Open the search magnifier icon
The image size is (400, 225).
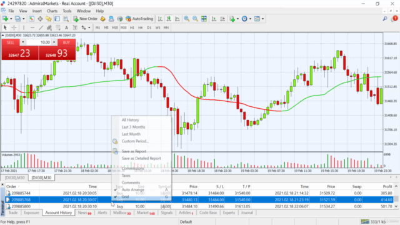[385, 19]
